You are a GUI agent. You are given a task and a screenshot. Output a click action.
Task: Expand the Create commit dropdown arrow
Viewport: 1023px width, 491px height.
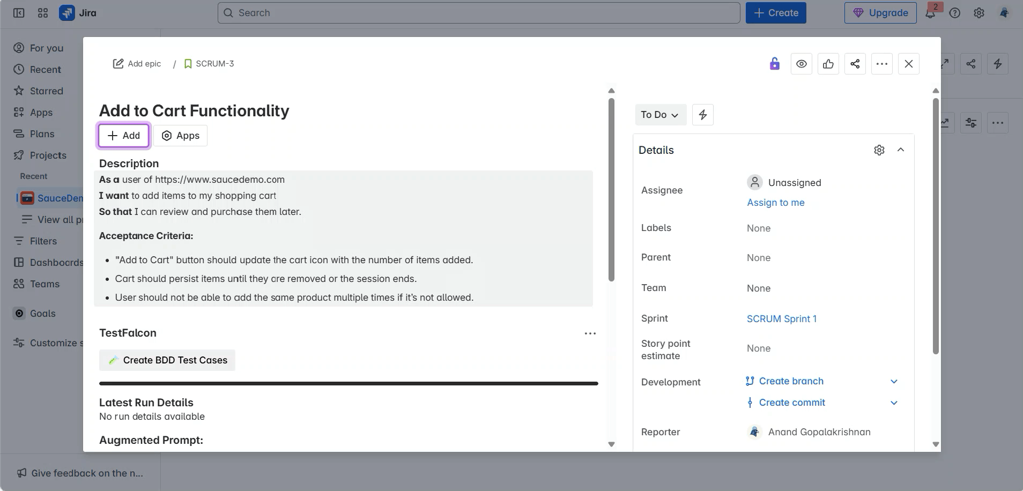(894, 403)
